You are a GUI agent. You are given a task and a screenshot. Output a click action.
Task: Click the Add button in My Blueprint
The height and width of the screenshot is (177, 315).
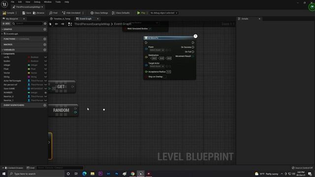pos(6,24)
